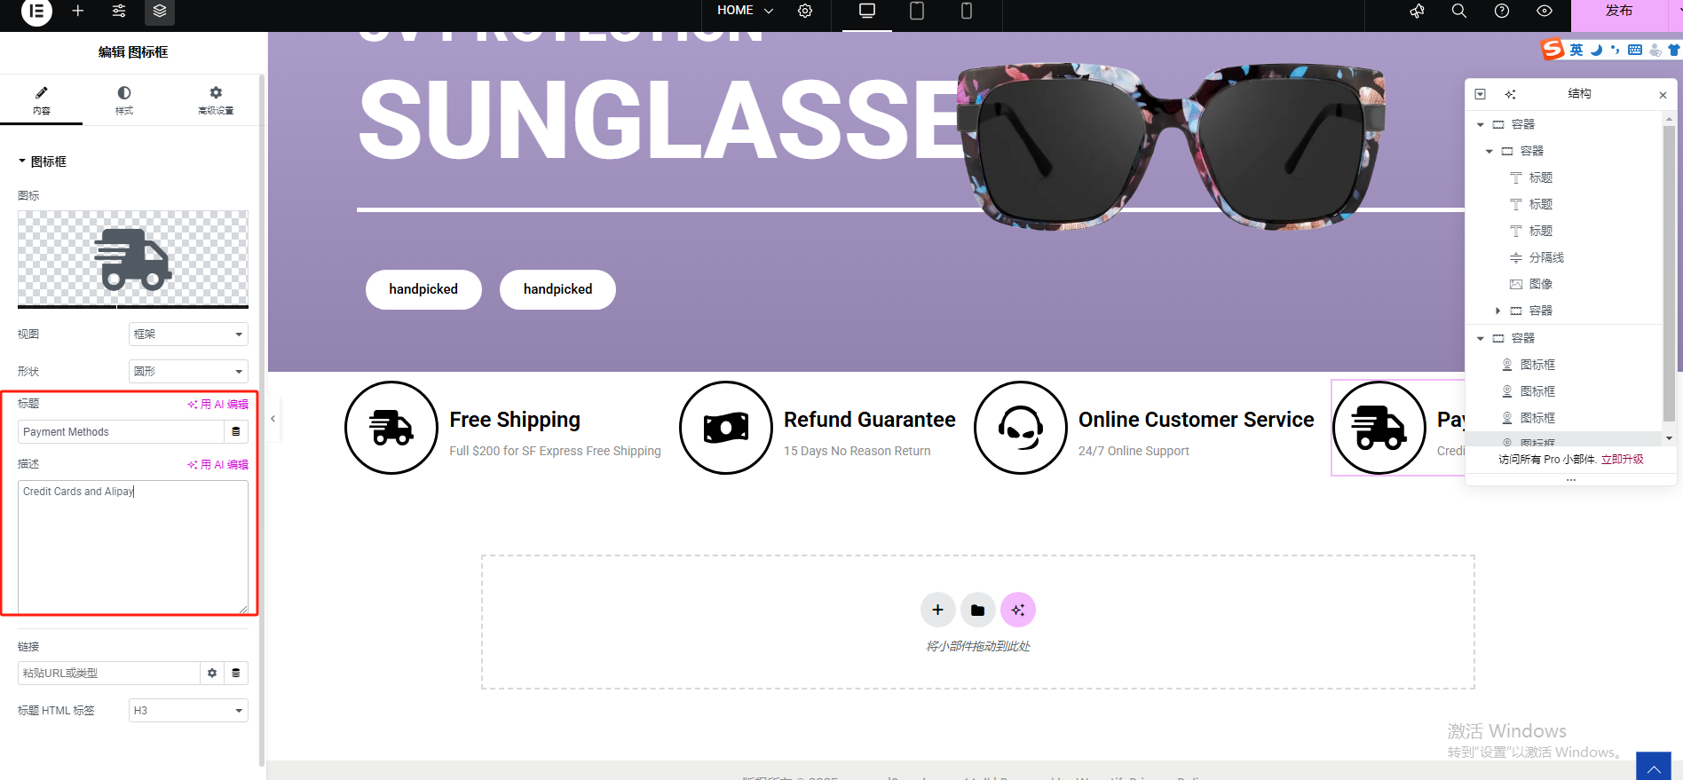The width and height of the screenshot is (1683, 780).
Task: Toggle the structure layers icon
Action: pyautogui.click(x=160, y=11)
